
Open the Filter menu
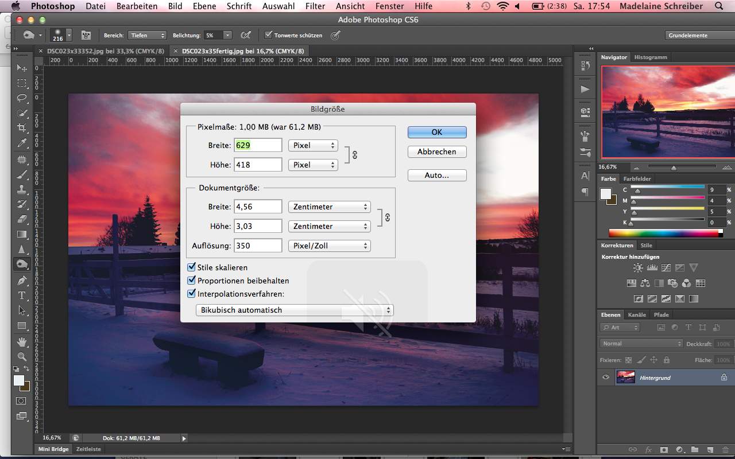[315, 6]
